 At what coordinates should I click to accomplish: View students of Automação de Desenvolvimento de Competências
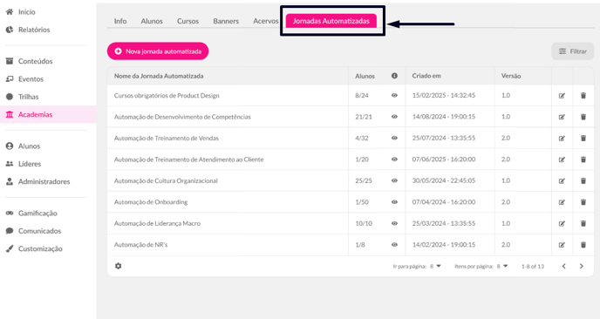[394, 117]
